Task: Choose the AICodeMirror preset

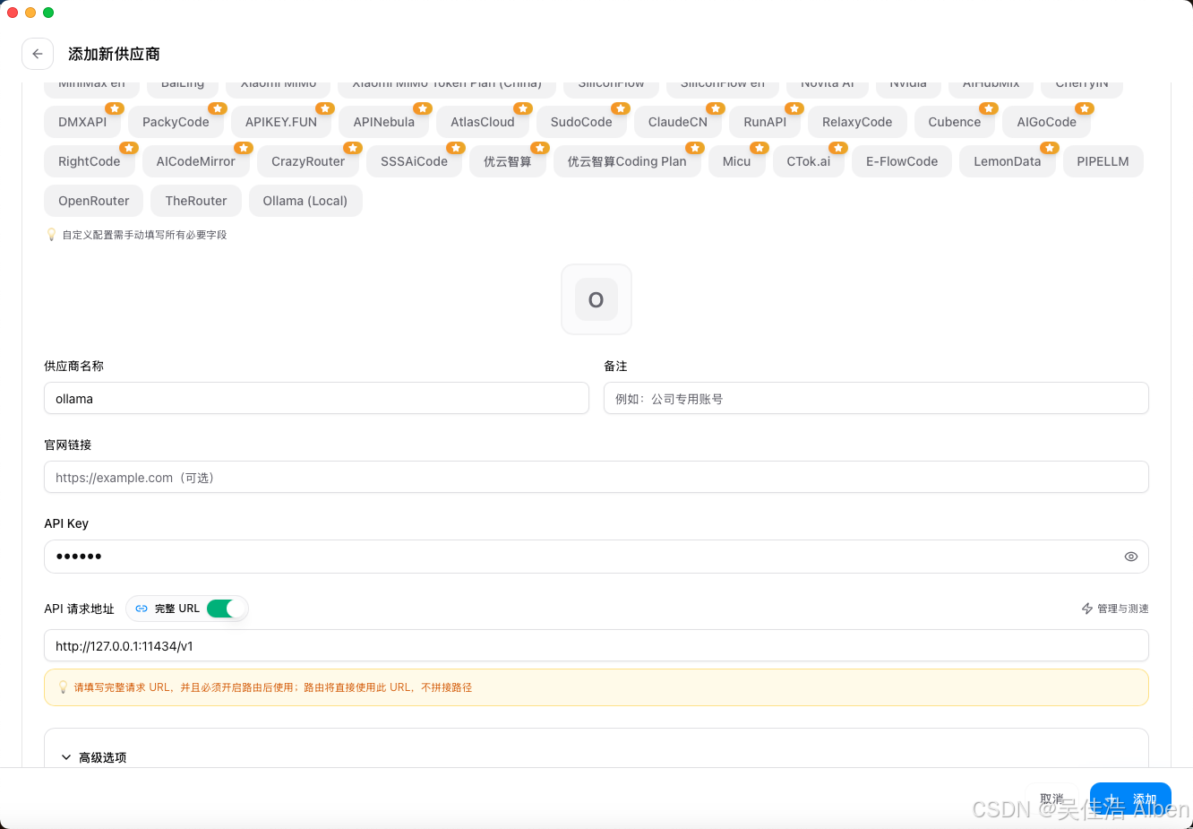Action: coord(196,161)
